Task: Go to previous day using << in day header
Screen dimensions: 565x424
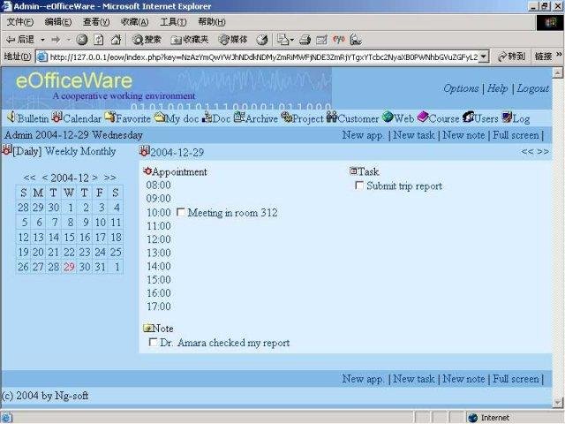Action: 527,152
